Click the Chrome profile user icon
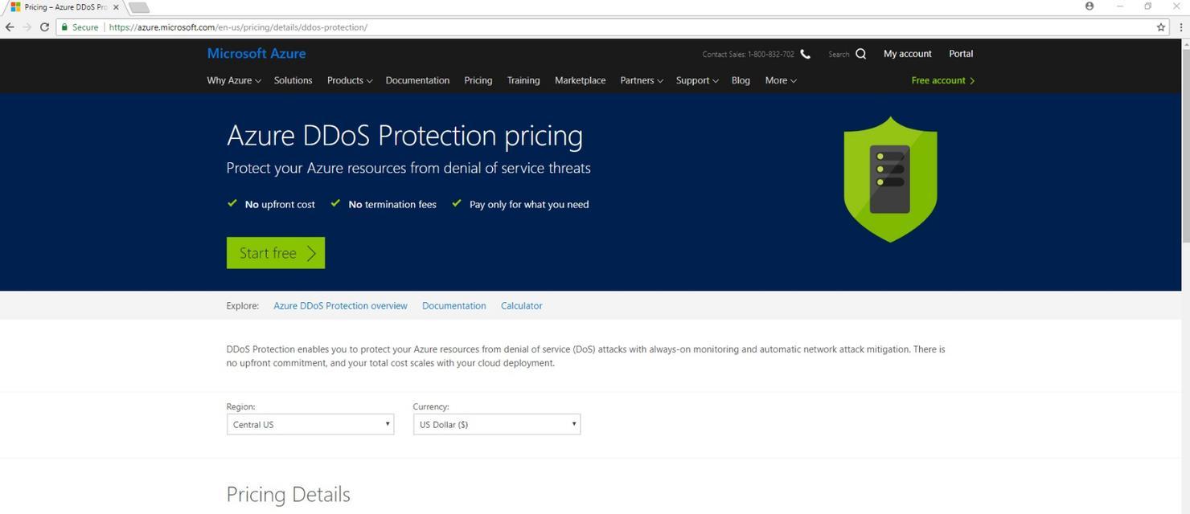 pyautogui.click(x=1089, y=6)
